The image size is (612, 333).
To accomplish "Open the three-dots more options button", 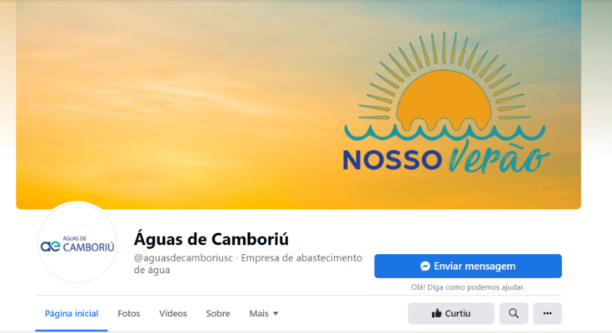I will (x=547, y=314).
